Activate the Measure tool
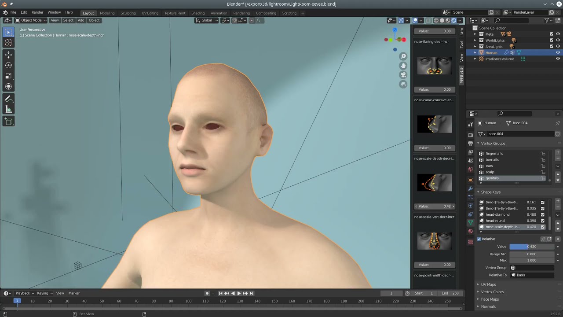This screenshot has width=563, height=317. (x=9, y=109)
